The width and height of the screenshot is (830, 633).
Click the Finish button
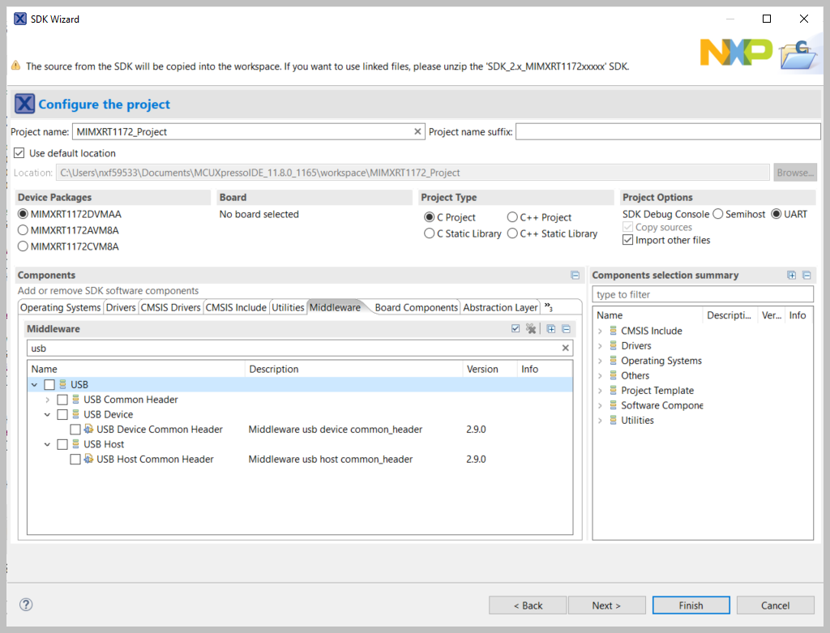[x=690, y=605]
